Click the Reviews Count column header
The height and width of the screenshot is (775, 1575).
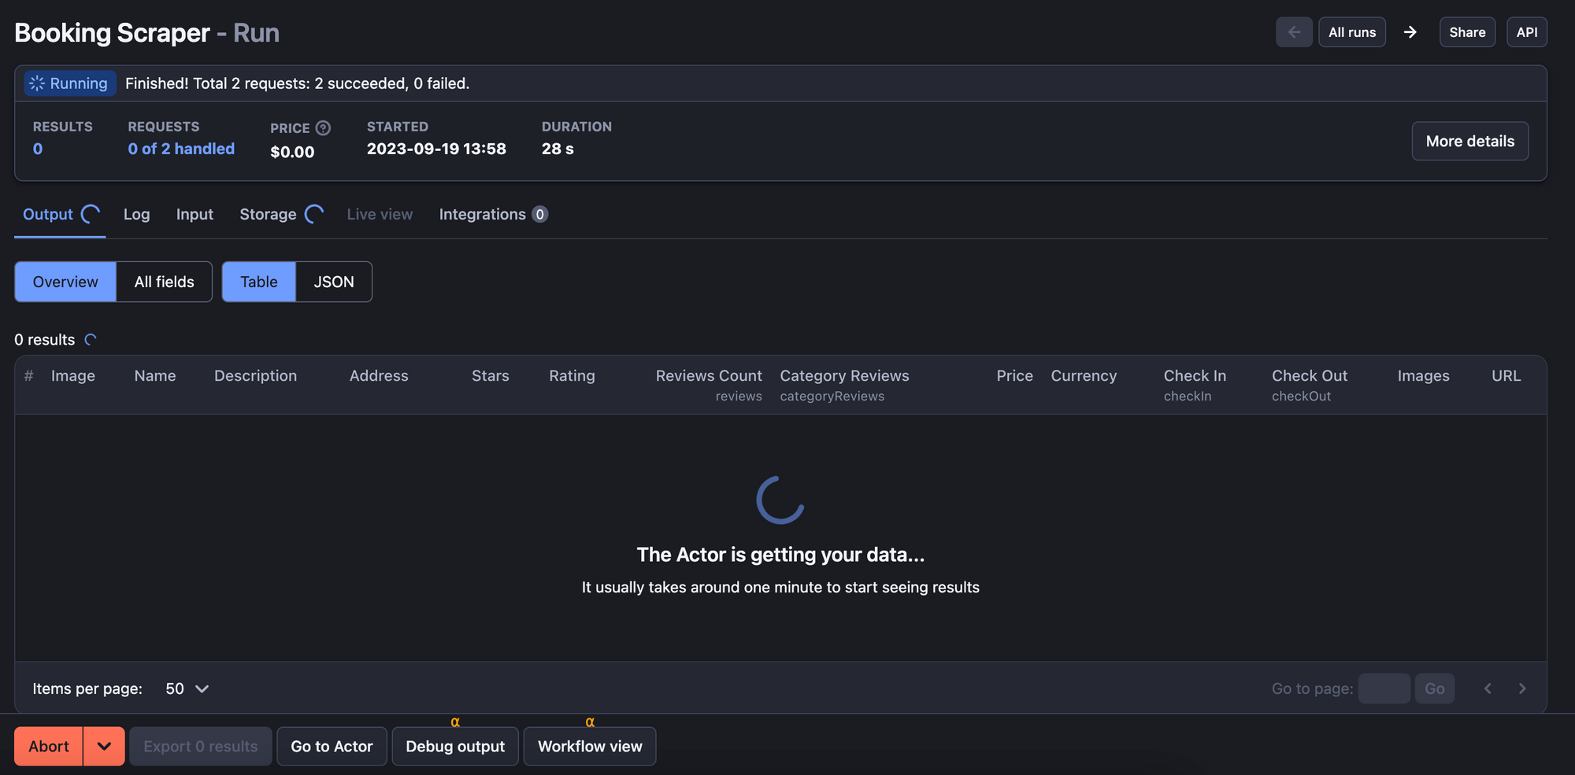[709, 376]
